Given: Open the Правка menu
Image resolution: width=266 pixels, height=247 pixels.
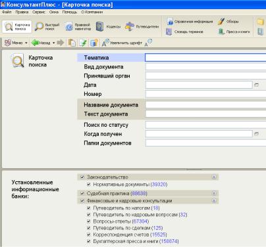Looking at the screenshot, I should coord(22,12).
